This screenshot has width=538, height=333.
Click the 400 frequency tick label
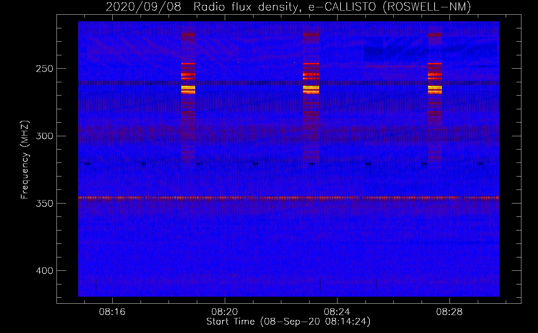click(45, 271)
